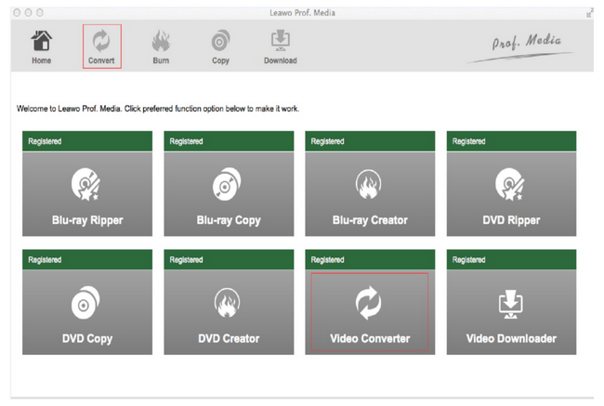Open the DVD Creator tile

(229, 311)
